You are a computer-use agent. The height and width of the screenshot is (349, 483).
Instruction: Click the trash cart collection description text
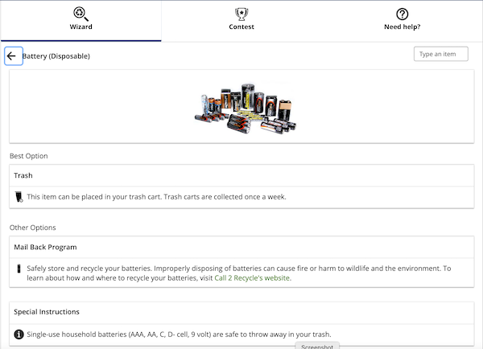(156, 197)
